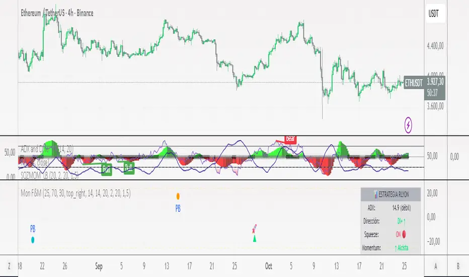Click the orange PB signal dot
The image size is (469, 277).
tap(178, 196)
